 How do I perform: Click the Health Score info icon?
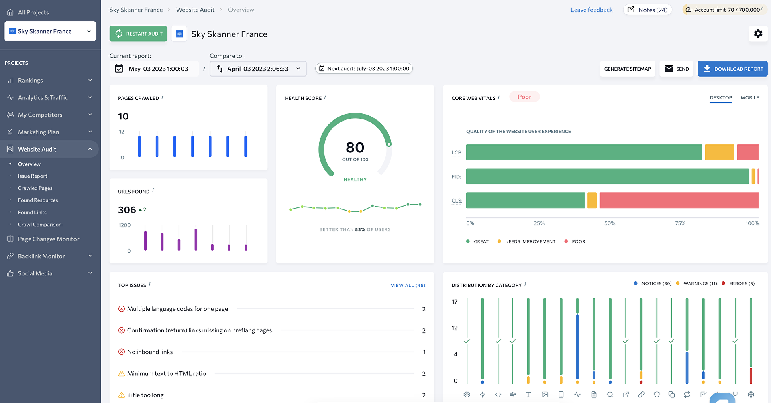click(325, 97)
